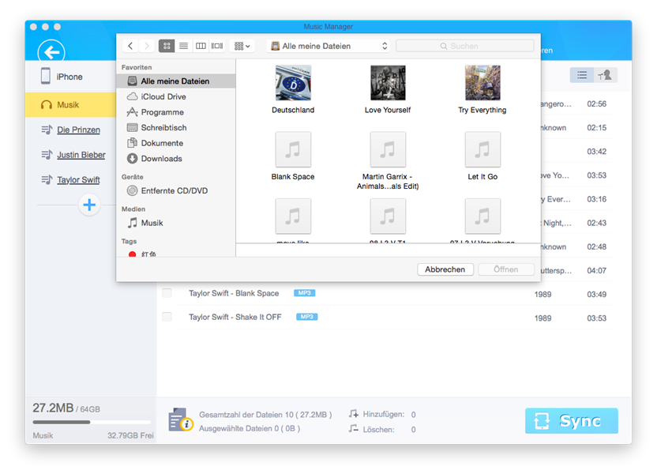Click the Hinzufügen add-music icon
The width and height of the screenshot is (657, 474).
353,414
